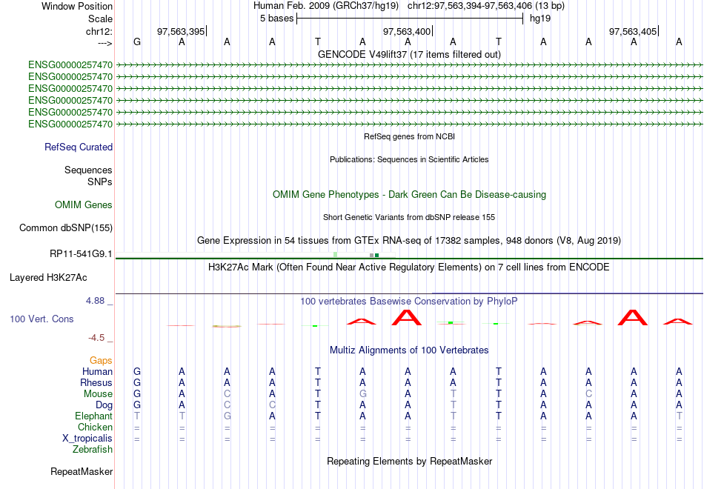Click the hg19 label beside scale bar
704x489 pixels.
click(540, 19)
